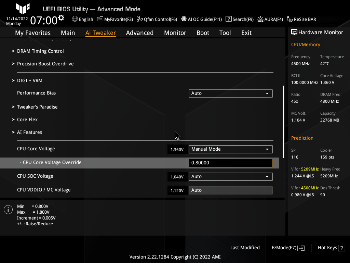Open the Performance Bias dropdown
This screenshot has height=263, width=350.
tap(230, 93)
